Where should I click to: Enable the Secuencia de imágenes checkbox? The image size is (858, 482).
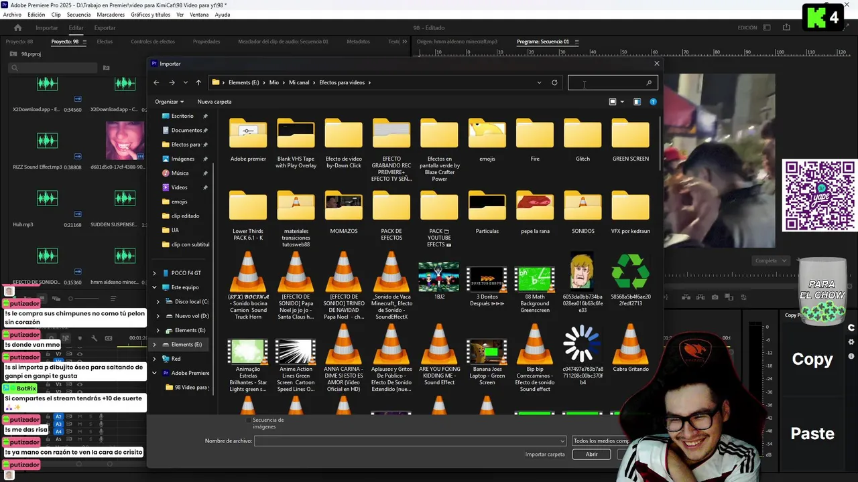tap(249, 420)
